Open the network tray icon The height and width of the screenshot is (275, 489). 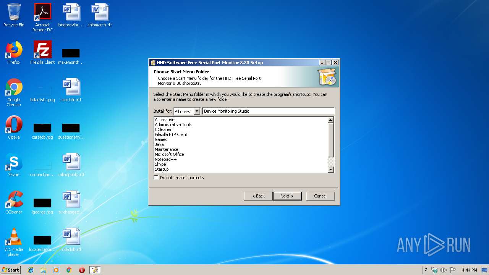(434, 270)
